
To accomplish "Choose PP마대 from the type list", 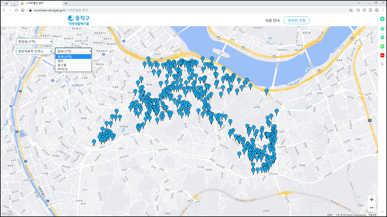I will pos(73,69).
